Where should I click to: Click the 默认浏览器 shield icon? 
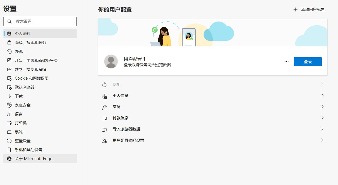coord(9,87)
